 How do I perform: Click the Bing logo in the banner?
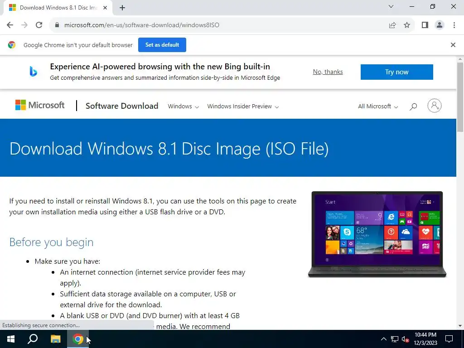tap(33, 72)
